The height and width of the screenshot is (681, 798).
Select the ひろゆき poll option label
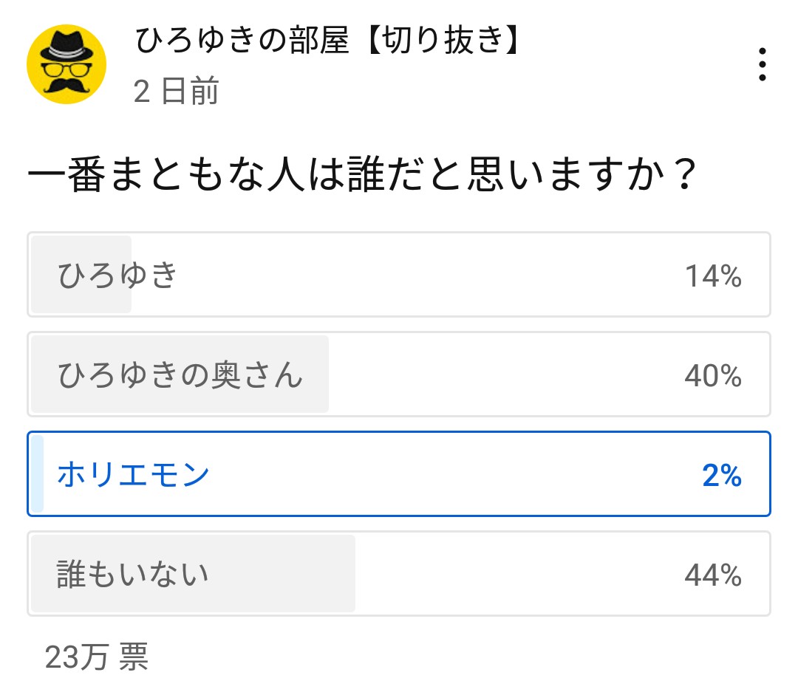point(118,276)
